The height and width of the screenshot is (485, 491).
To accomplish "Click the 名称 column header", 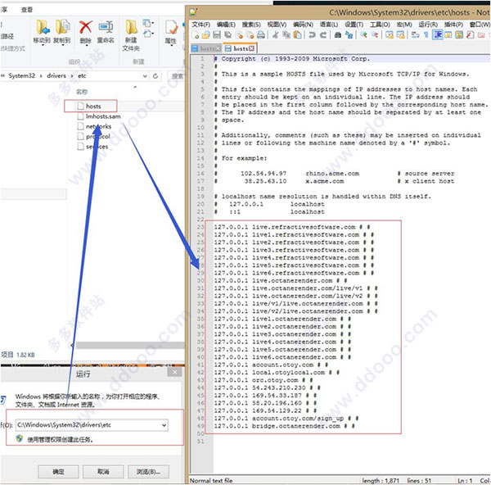I will pyautogui.click(x=82, y=92).
